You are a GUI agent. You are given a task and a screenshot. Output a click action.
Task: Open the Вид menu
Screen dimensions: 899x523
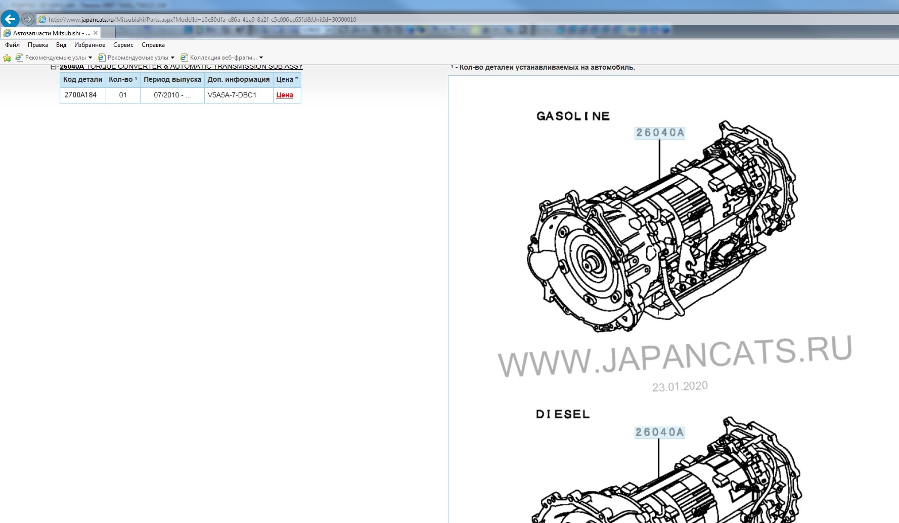[x=61, y=45]
